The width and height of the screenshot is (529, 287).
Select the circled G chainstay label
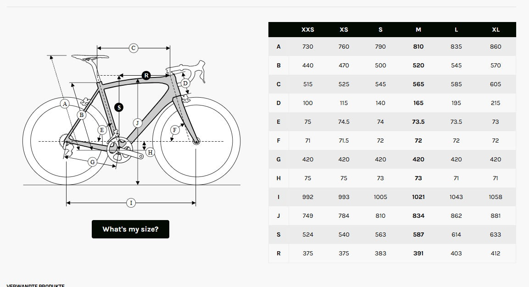tap(92, 162)
